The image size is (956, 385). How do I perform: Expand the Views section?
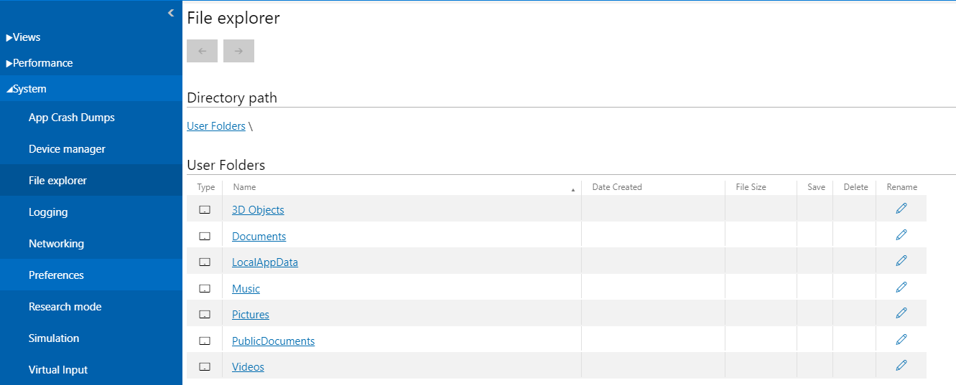[x=24, y=37]
